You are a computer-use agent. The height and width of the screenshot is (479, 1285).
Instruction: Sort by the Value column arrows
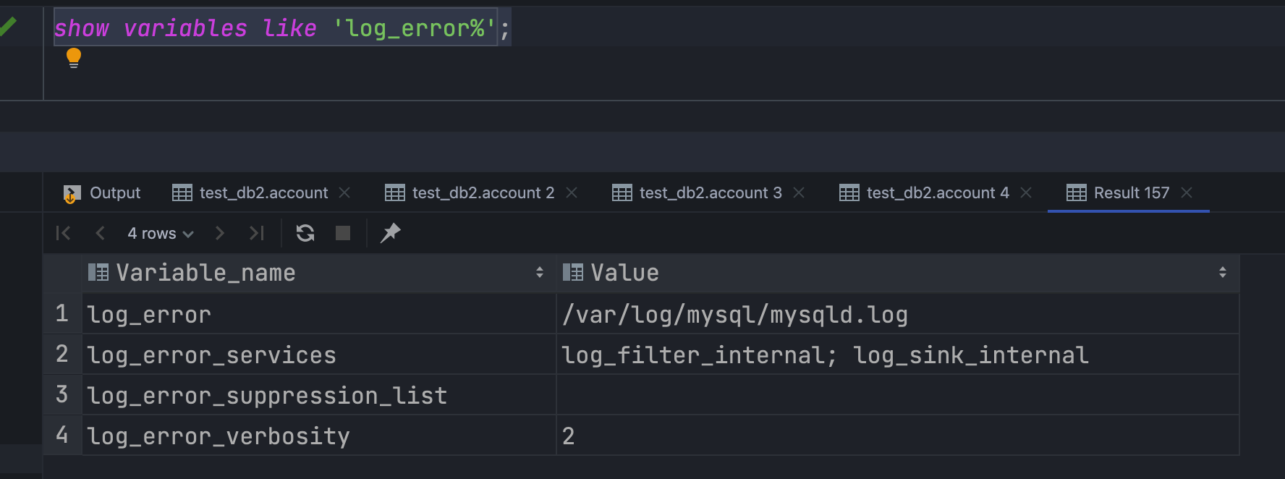tap(1222, 273)
